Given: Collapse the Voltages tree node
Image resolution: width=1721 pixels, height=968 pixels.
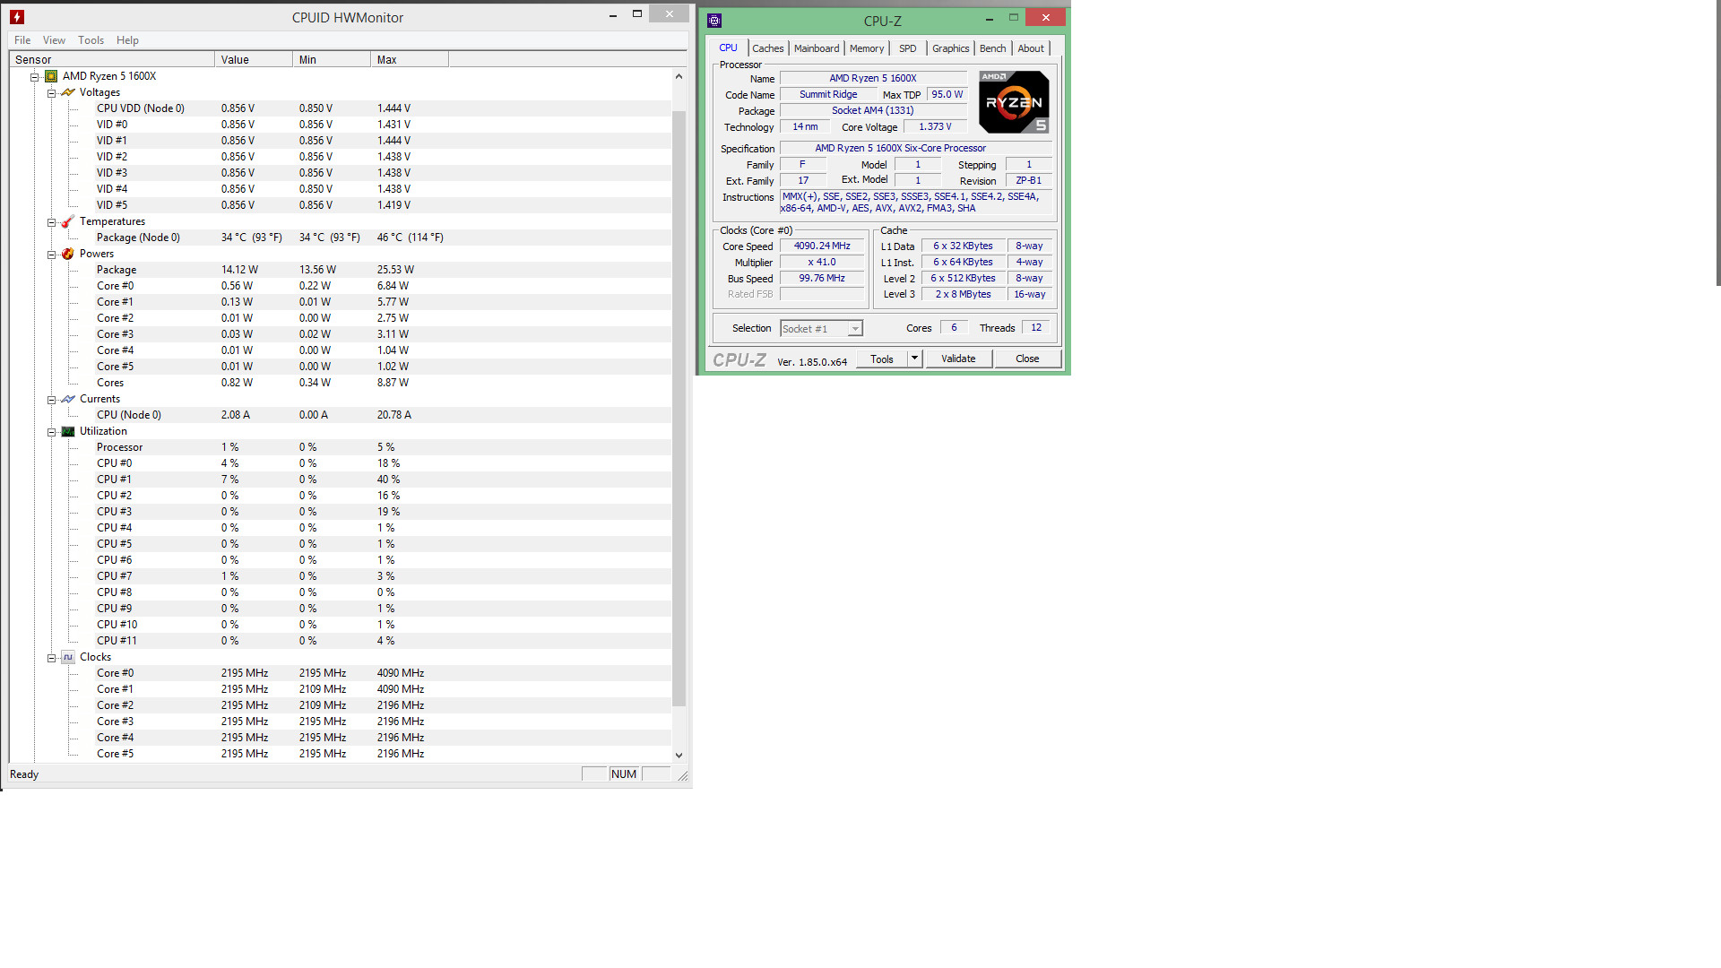Looking at the screenshot, I should click(x=52, y=93).
